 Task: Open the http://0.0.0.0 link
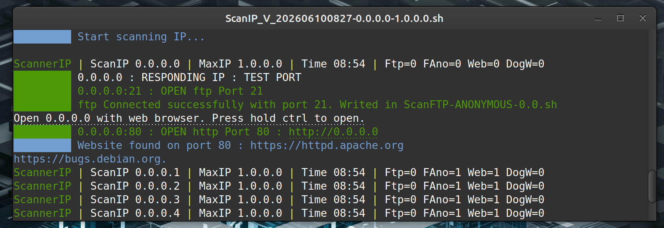pyautogui.click(x=333, y=132)
